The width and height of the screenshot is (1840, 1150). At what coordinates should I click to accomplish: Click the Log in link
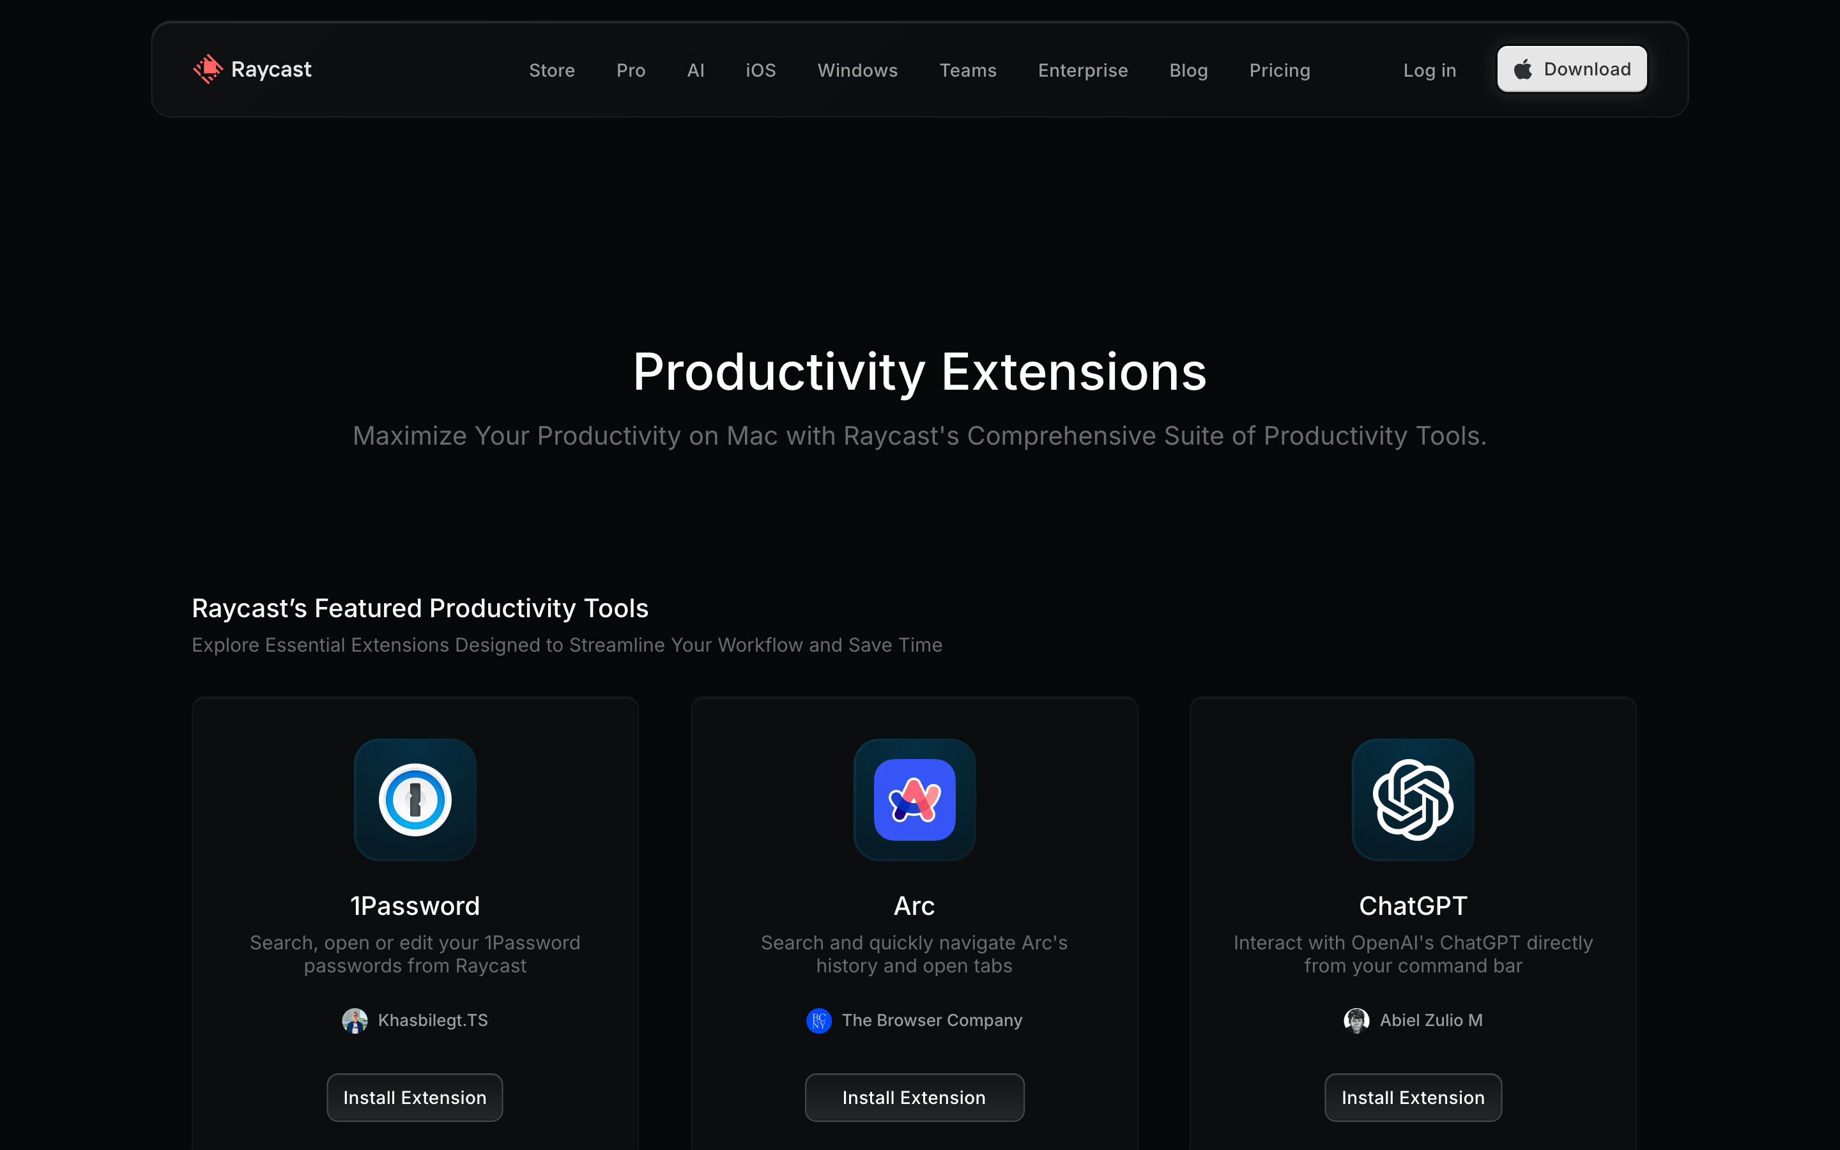pyautogui.click(x=1429, y=70)
